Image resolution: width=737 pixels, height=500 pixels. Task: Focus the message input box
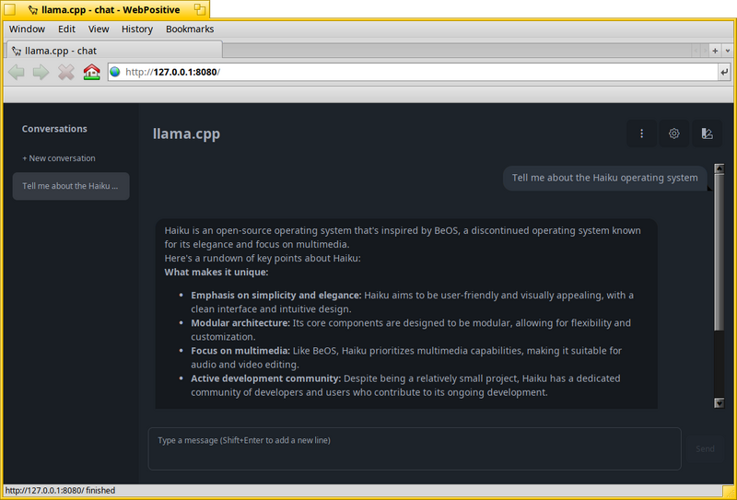415,448
